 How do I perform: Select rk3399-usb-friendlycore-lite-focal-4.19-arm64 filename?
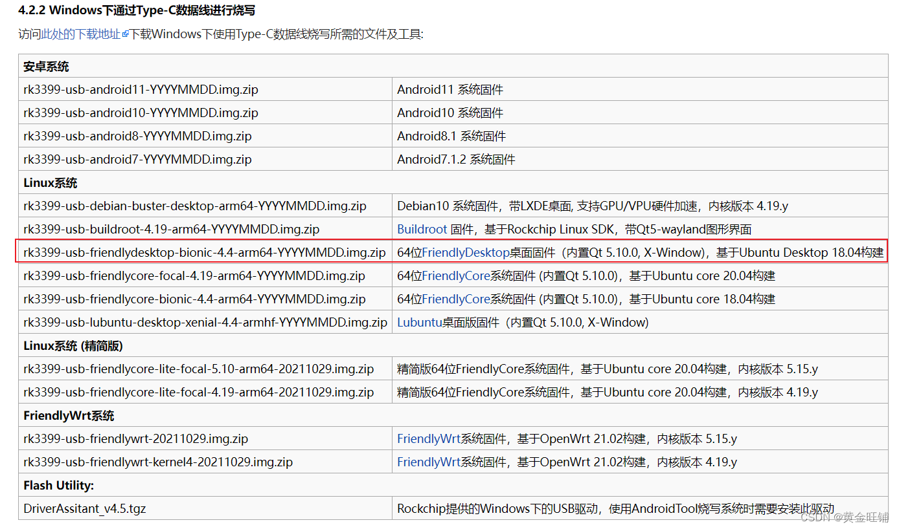(198, 392)
